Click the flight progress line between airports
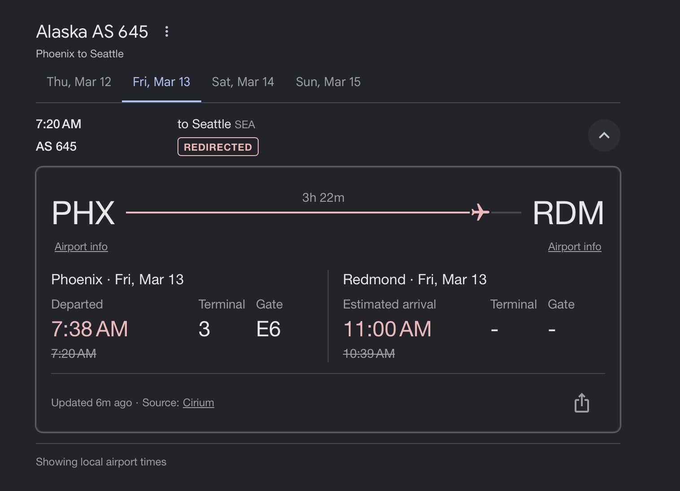 point(296,212)
